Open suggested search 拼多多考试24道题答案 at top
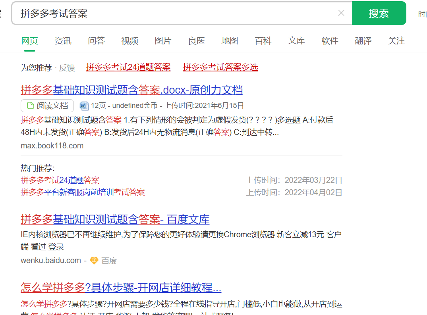This screenshot has width=427, height=315. (128, 67)
